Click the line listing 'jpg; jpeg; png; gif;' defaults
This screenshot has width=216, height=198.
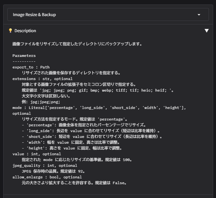(97, 90)
